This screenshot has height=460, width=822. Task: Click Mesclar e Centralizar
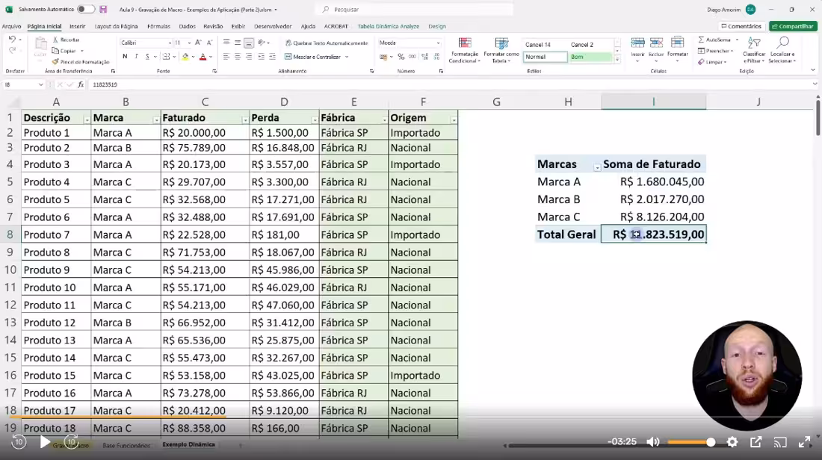click(314, 57)
